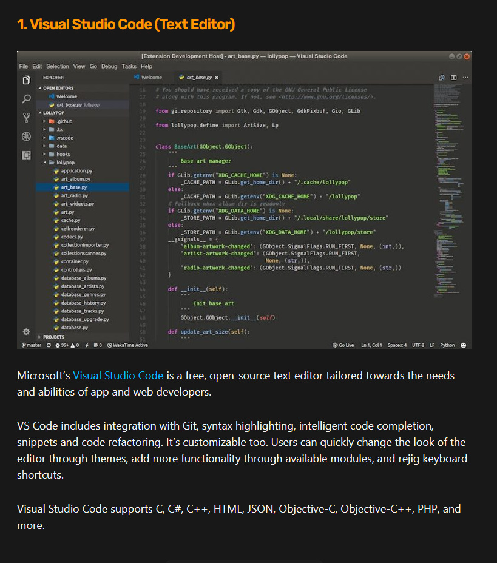Open the File menu
The width and height of the screenshot is (497, 563).
pyautogui.click(x=23, y=66)
